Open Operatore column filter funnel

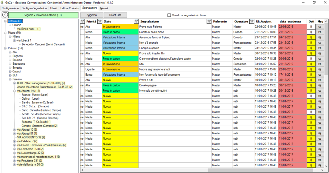click(252, 21)
